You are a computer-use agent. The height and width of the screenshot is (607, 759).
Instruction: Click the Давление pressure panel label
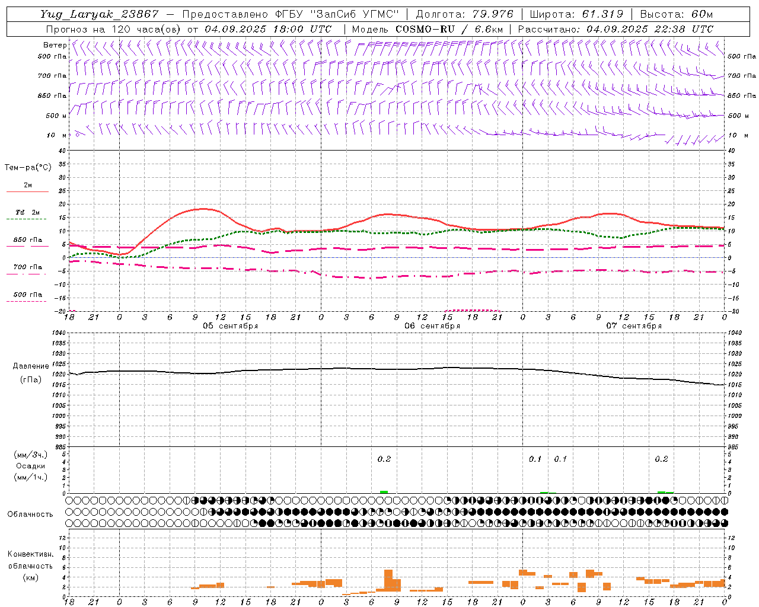[x=31, y=366]
